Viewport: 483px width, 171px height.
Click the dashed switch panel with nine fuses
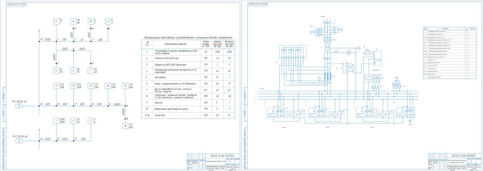[292, 52]
